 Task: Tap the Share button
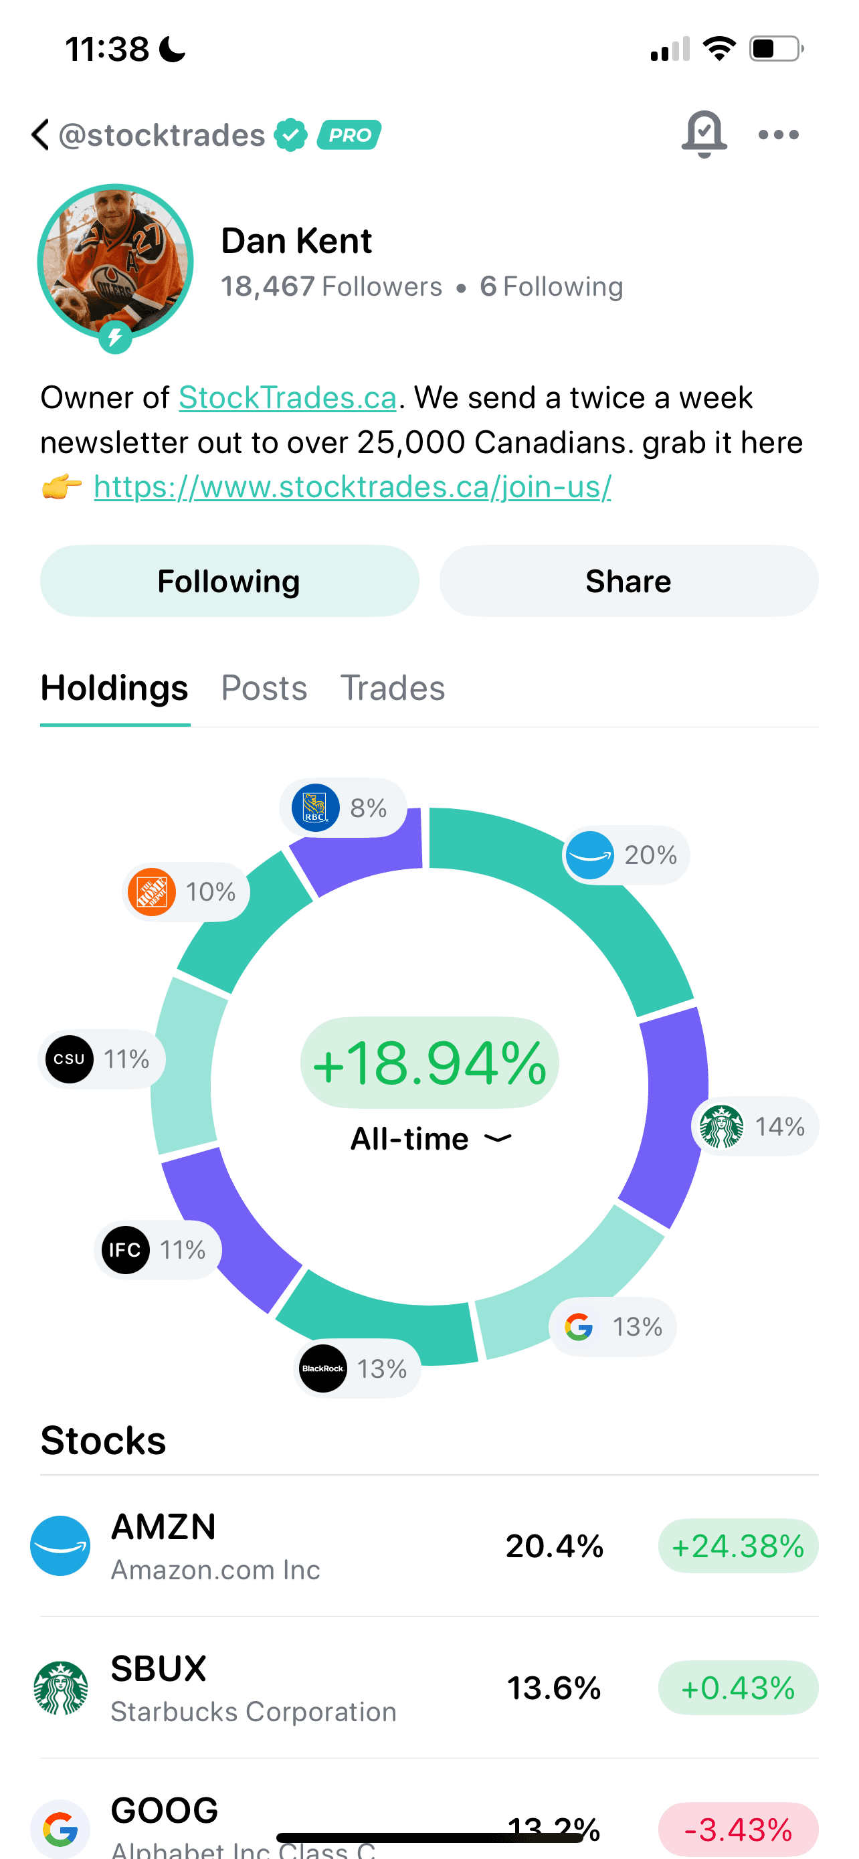coord(628,581)
